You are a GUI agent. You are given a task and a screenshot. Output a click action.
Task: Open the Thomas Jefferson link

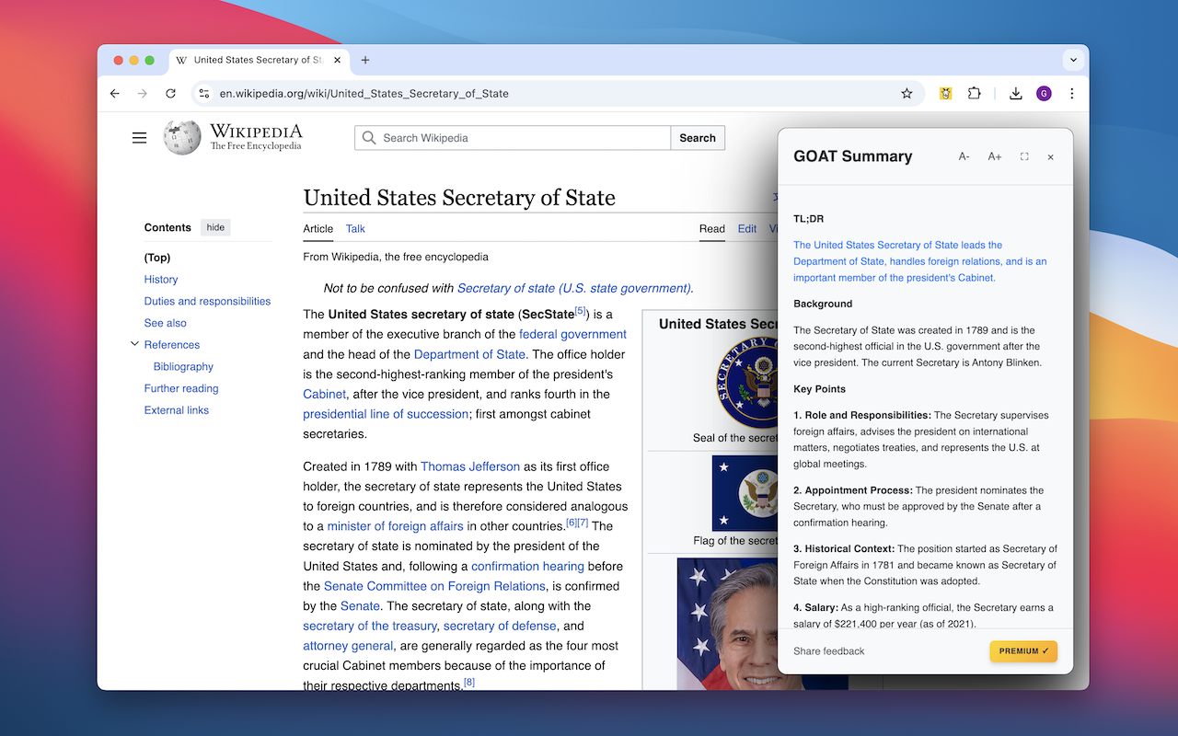[x=470, y=466]
